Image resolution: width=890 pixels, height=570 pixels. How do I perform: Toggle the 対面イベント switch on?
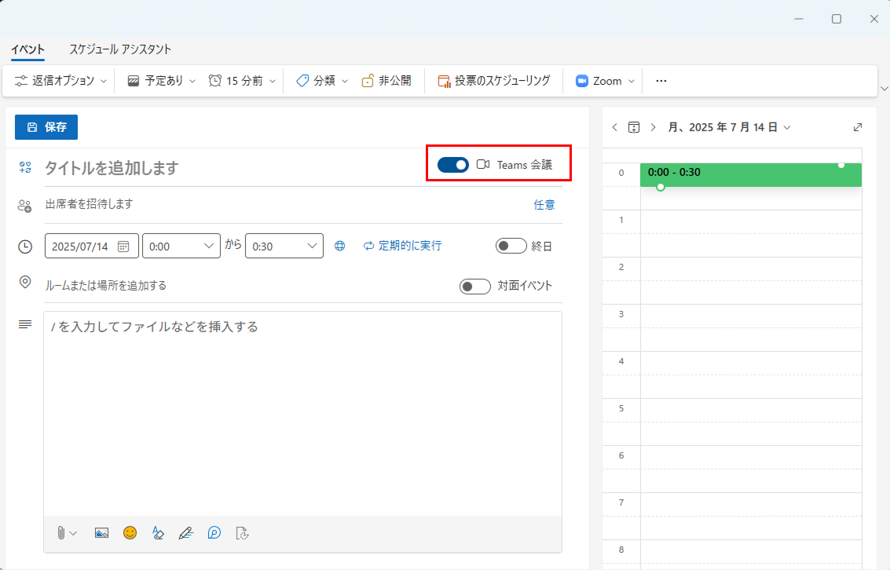[x=474, y=286]
